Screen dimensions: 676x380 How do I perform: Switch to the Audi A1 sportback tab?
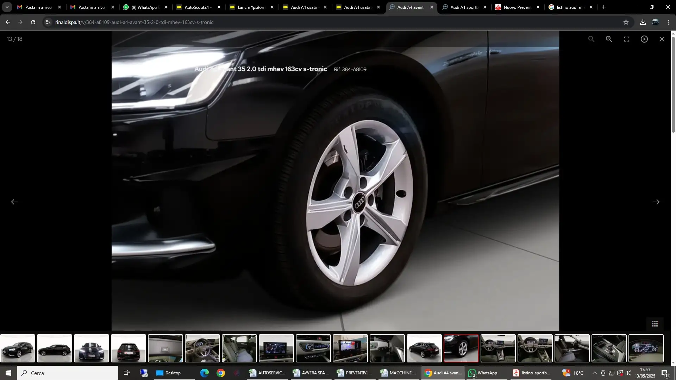tap(464, 7)
